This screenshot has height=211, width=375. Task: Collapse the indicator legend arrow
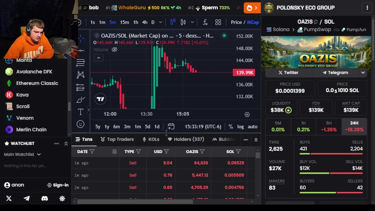pos(99,58)
